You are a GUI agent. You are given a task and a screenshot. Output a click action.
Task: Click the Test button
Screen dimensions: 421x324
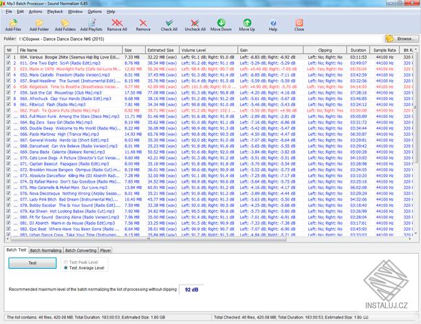click(x=32, y=263)
